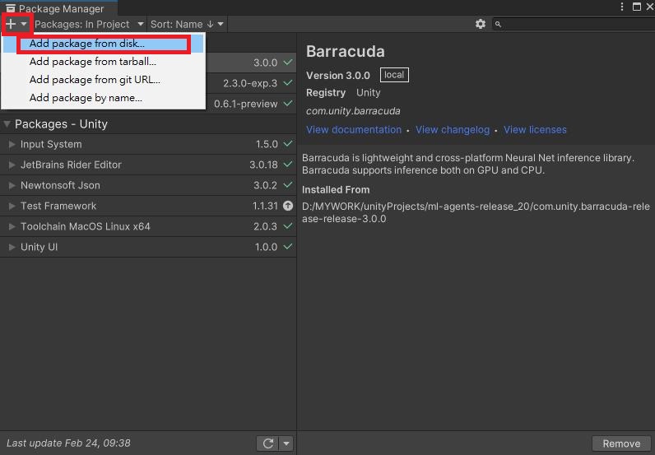Click the Registry Unity label
Image resolution: width=655 pixels, height=455 pixels.
[343, 93]
